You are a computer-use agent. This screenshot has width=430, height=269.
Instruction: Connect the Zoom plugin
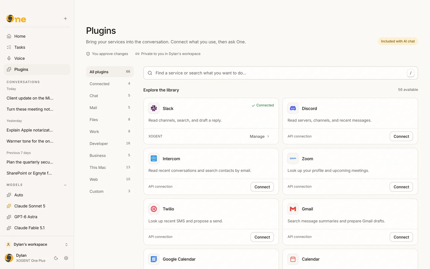[401, 187]
